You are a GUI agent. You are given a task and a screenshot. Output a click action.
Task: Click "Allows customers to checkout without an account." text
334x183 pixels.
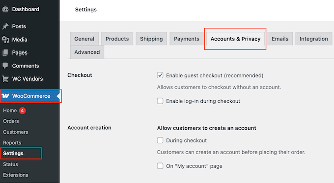[219, 87]
